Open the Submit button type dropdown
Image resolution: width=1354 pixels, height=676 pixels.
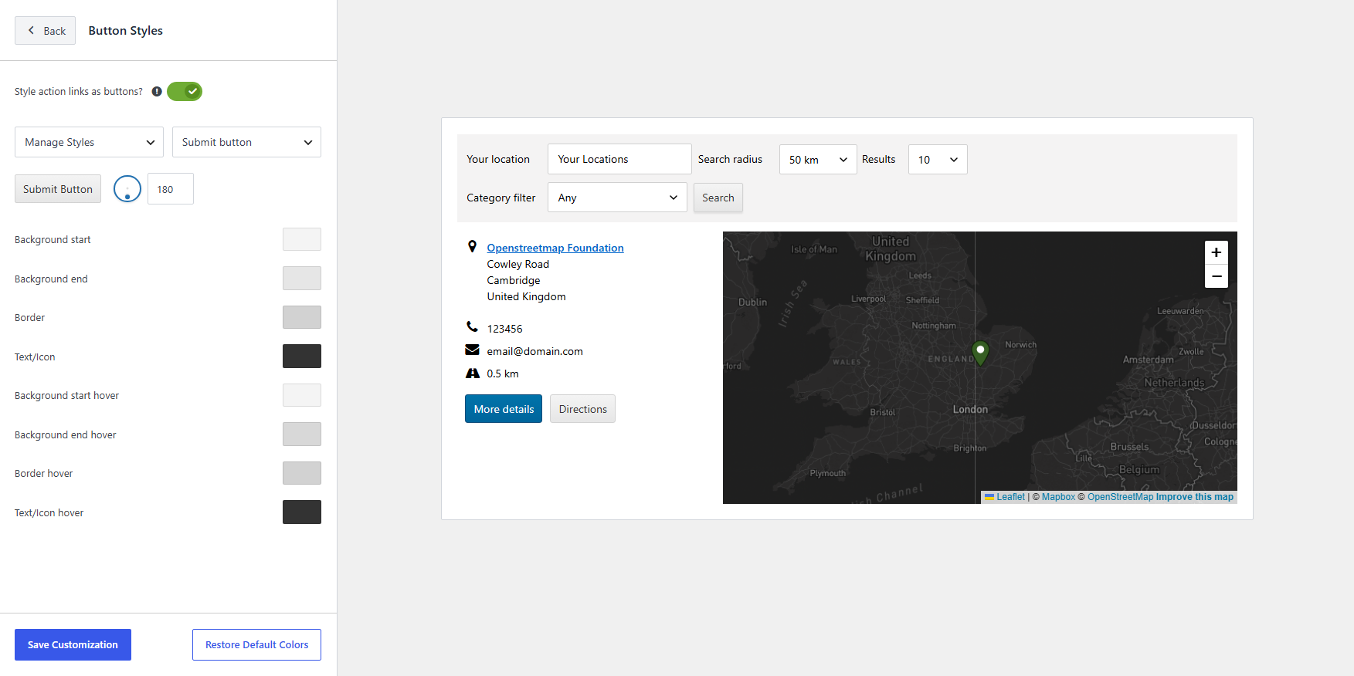(x=246, y=142)
